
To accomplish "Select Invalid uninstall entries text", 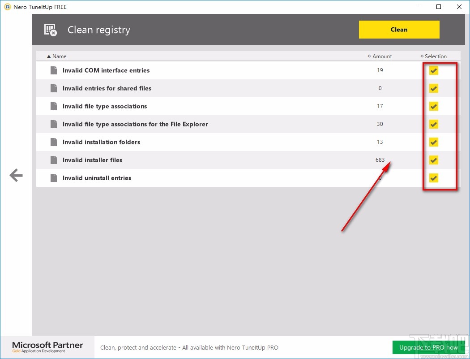I will 97,178.
